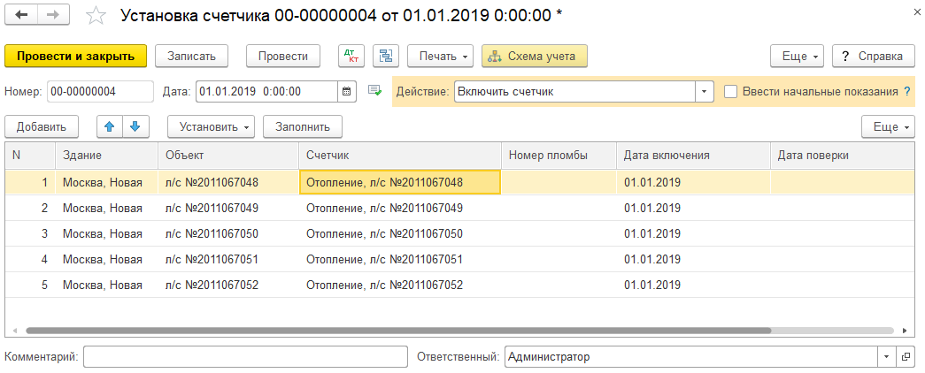Image resolution: width=925 pixels, height=373 pixels.
Task: Select row 3 counter №2011067050
Action: [384, 233]
